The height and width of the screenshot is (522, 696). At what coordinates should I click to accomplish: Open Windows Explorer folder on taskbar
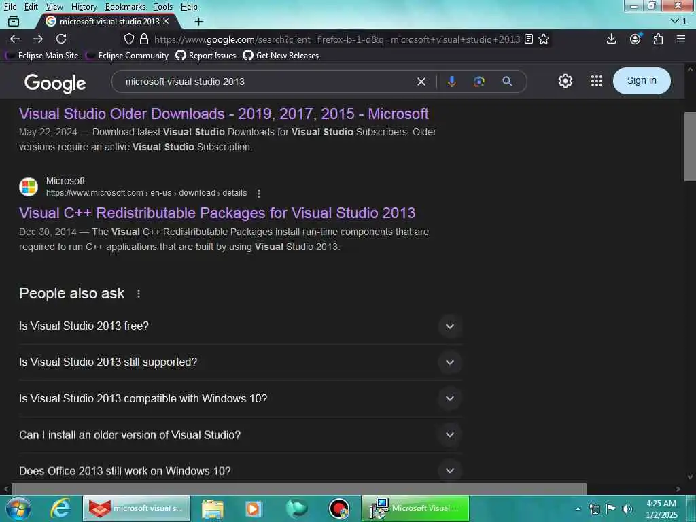tap(213, 508)
